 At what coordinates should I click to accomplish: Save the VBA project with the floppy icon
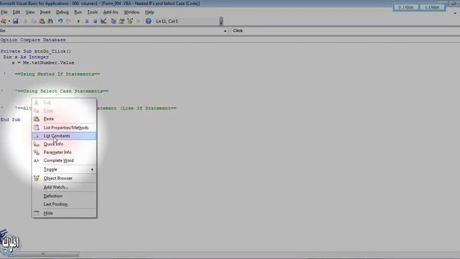click(16, 21)
